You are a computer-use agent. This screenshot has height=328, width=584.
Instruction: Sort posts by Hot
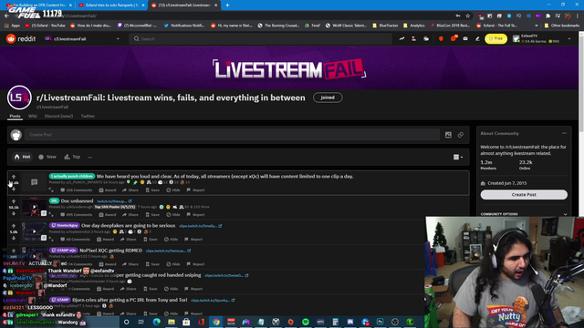click(22, 157)
